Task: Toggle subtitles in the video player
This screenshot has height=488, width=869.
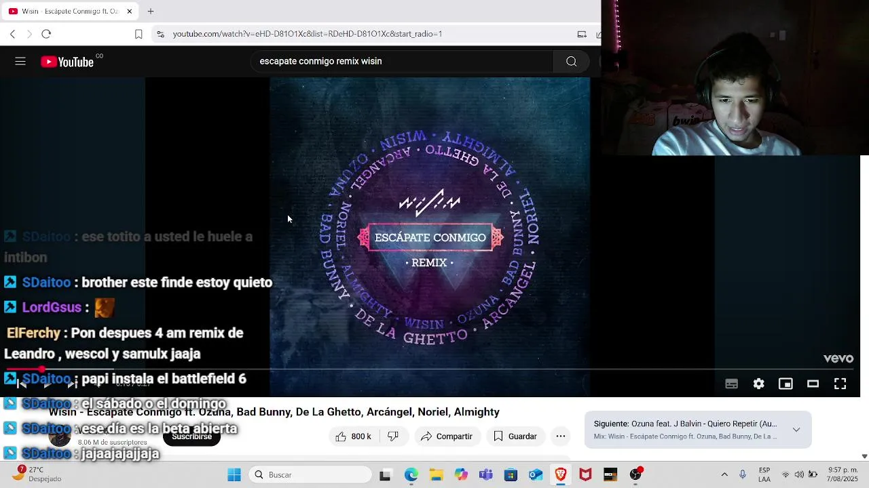Action: [731, 384]
